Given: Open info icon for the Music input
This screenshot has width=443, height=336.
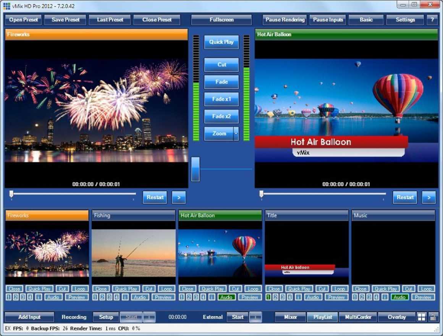Looking at the screenshot, I should coord(385,297).
